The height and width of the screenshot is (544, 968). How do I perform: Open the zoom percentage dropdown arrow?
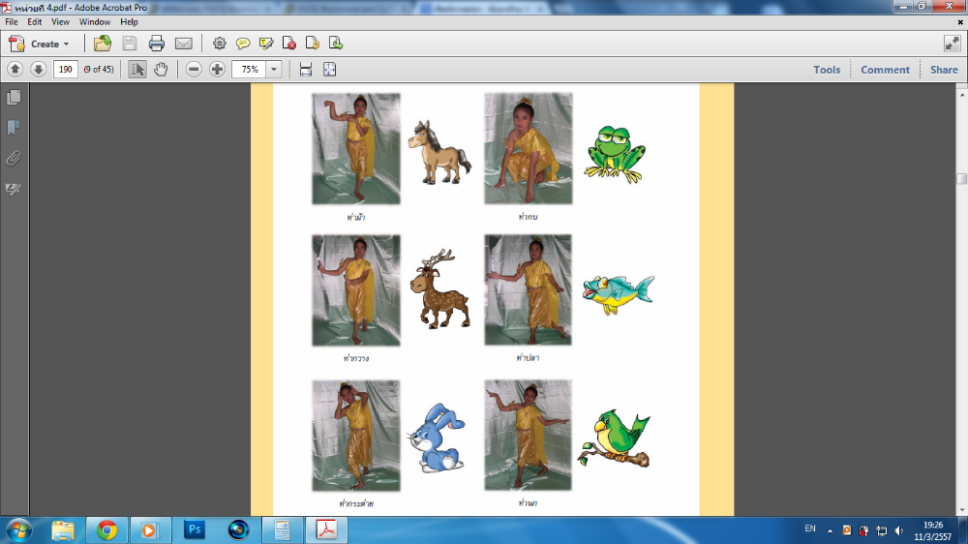pyautogui.click(x=274, y=70)
